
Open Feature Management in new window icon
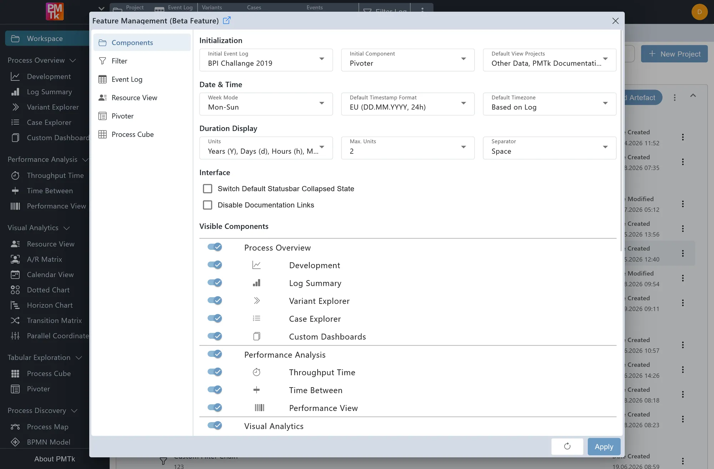227,20
